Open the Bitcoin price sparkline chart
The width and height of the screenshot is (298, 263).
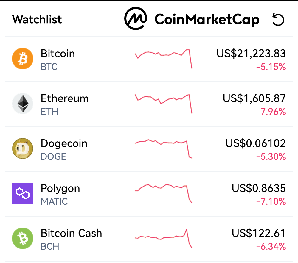point(163,59)
